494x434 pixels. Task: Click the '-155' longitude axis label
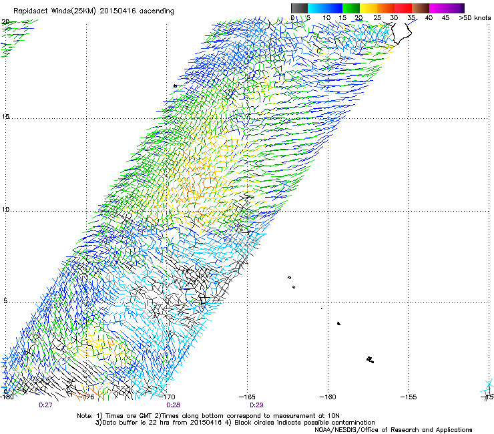tap(409, 397)
